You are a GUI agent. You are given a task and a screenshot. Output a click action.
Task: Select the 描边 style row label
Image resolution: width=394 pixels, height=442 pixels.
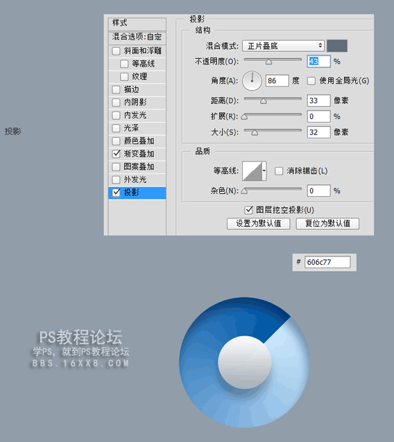[132, 89]
